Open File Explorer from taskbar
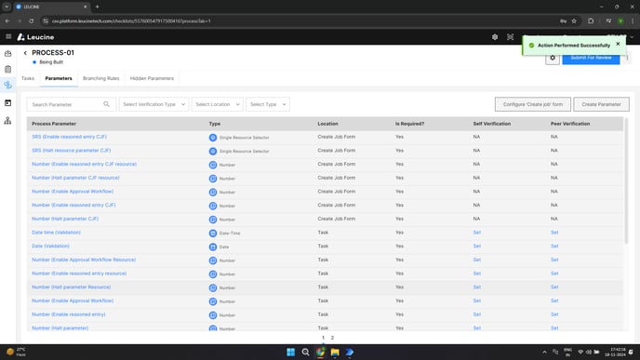640x360 pixels. (335, 353)
